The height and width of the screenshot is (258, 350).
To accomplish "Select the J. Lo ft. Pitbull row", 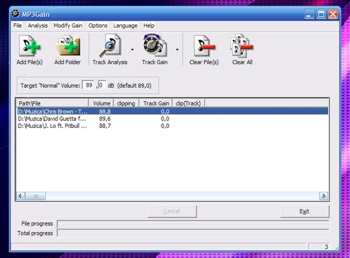I will [173, 126].
